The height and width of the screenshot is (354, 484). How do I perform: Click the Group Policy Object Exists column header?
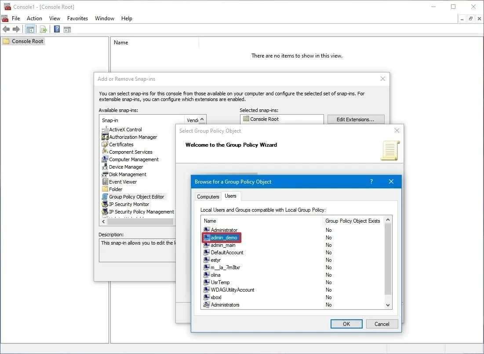pos(353,221)
